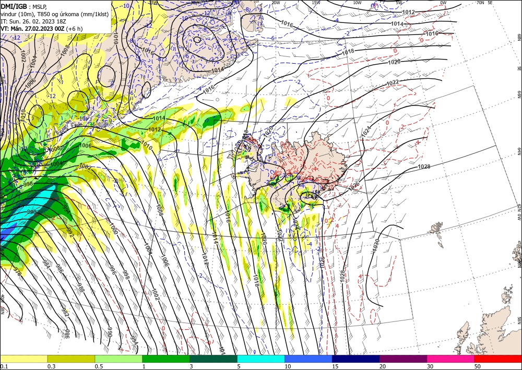Click the "978" isobar label
The height and width of the screenshot is (370, 522).
click(x=17, y=271)
